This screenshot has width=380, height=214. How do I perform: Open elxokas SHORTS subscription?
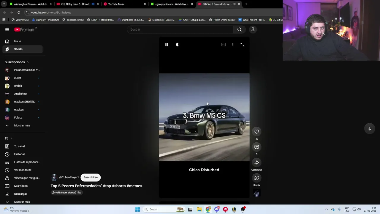point(23,102)
